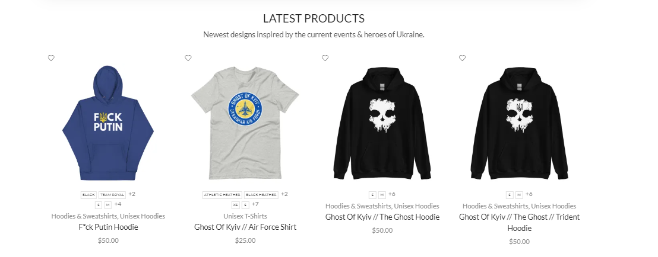
Task: Click heart icon above Air Force Shirt
Action: [188, 58]
